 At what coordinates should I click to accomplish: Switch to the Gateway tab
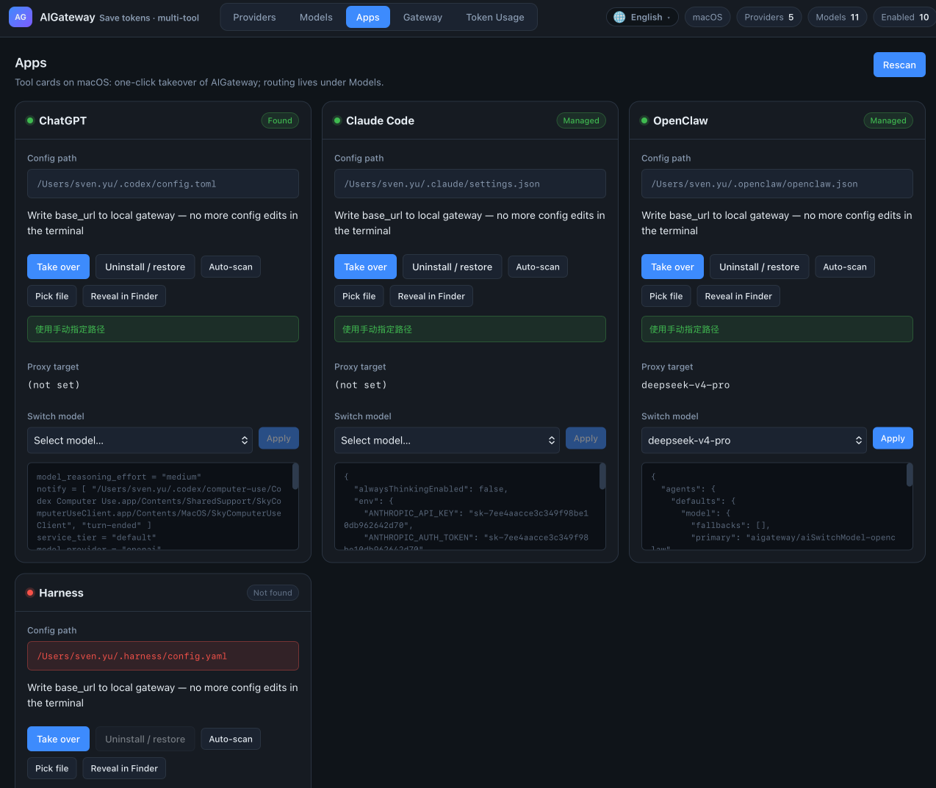tap(422, 17)
